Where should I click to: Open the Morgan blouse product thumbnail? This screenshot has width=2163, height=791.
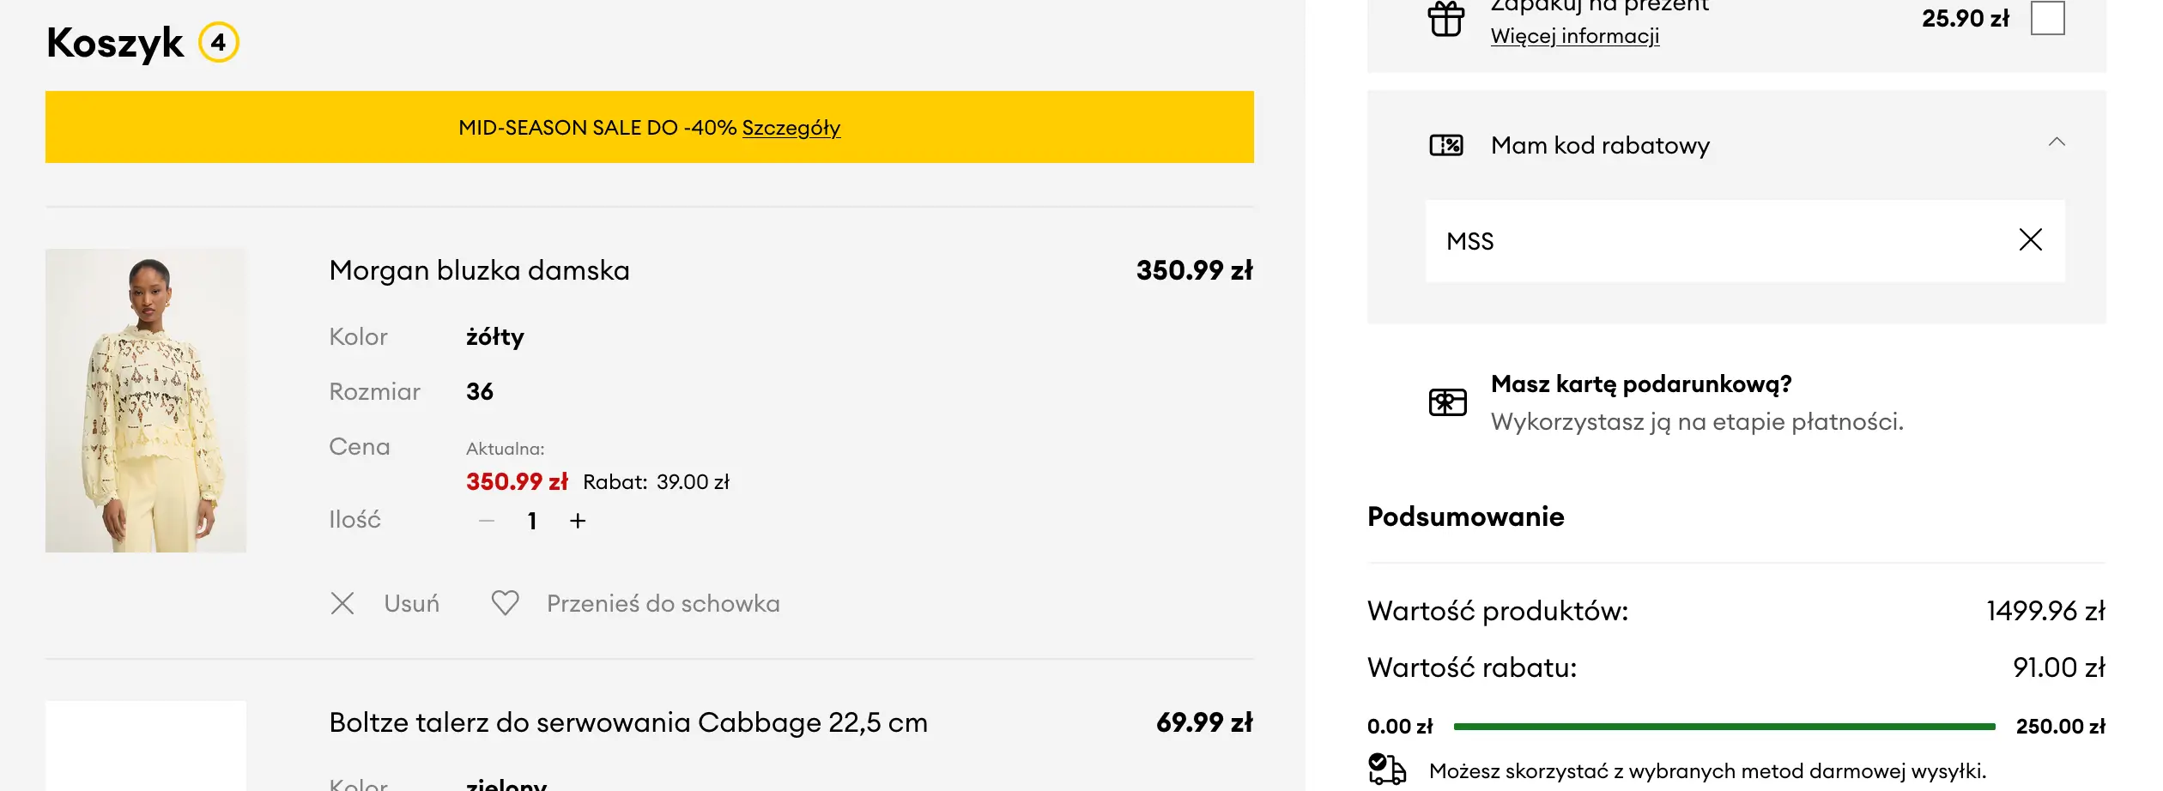146,400
